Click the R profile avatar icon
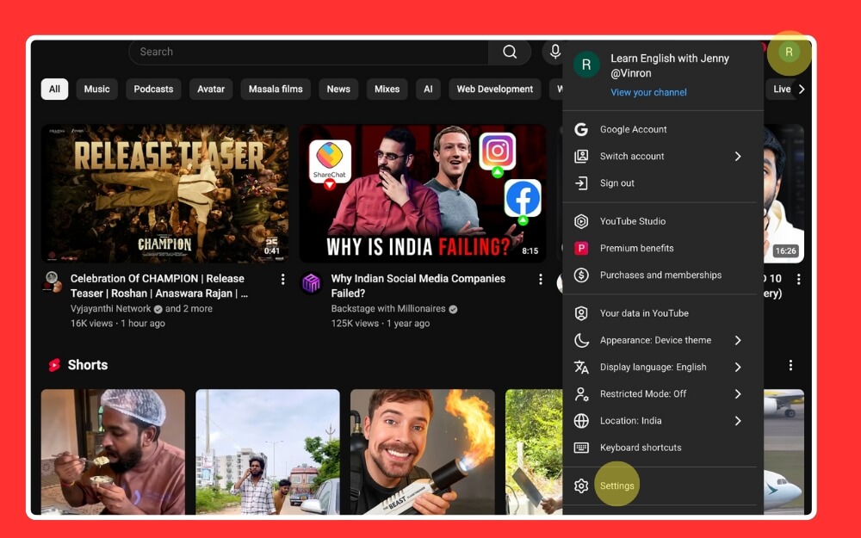 pyautogui.click(x=789, y=52)
